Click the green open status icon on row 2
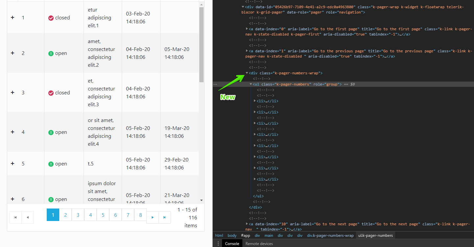 (x=51, y=53)
